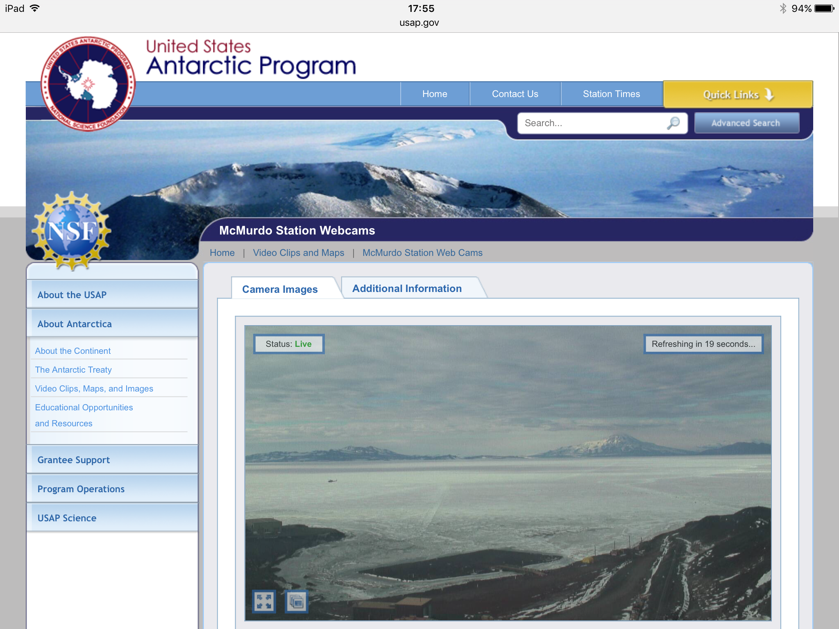Image resolution: width=839 pixels, height=629 pixels.
Task: Select the Camera Images tab
Action: point(280,289)
